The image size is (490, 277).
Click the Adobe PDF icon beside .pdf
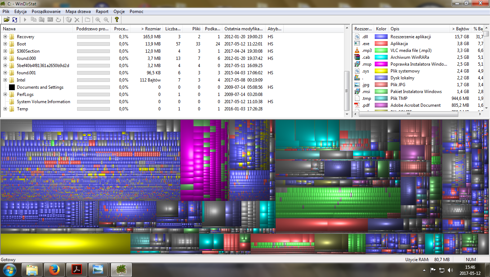(357, 105)
